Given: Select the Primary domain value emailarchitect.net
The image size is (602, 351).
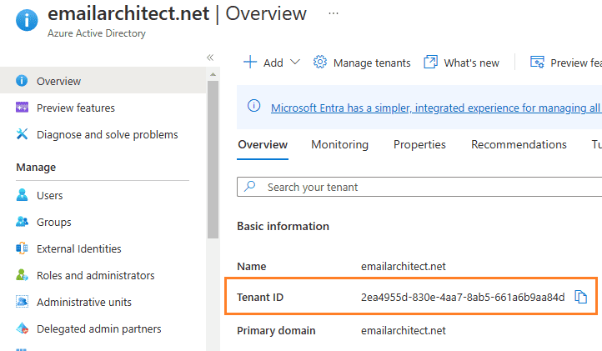Looking at the screenshot, I should (x=403, y=330).
